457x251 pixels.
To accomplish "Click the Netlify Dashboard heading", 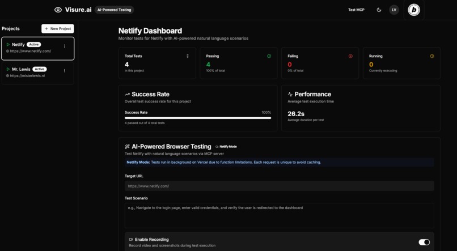I will pyautogui.click(x=150, y=31).
